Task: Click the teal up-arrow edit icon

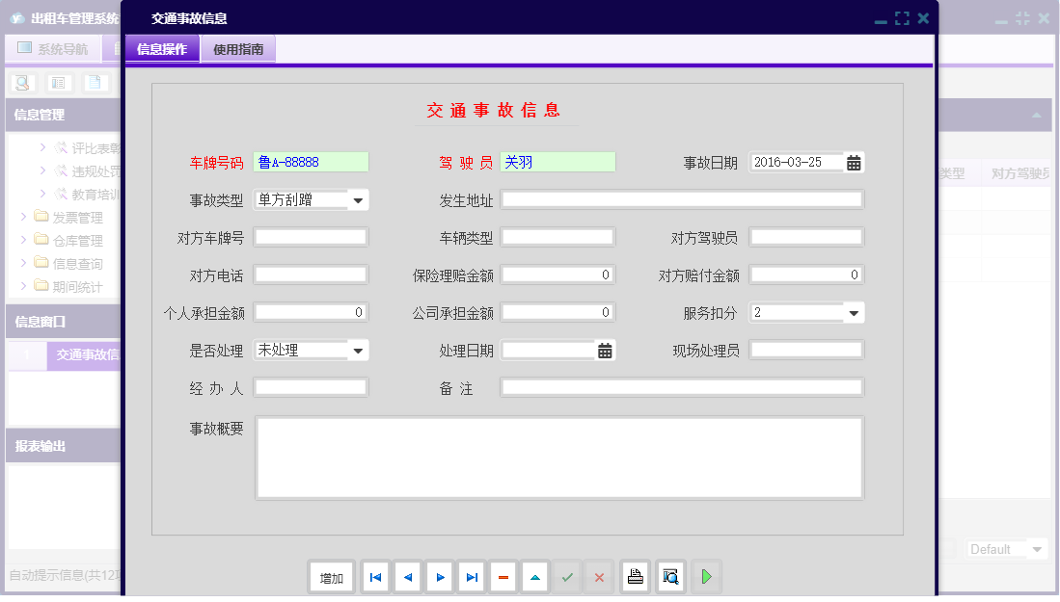Action: (x=535, y=577)
